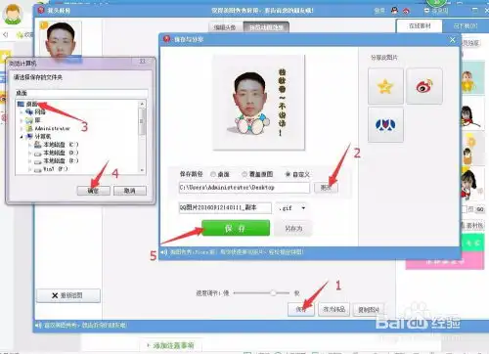
Task: Switch to the 编辑头像 tab
Action: 225,27
